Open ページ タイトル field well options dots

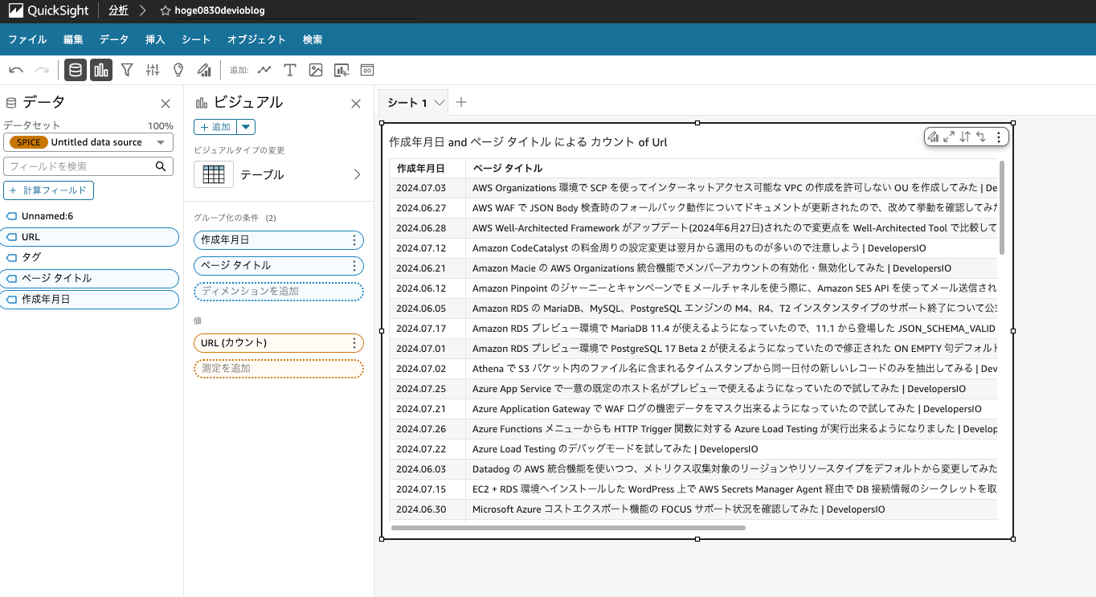[x=354, y=265]
